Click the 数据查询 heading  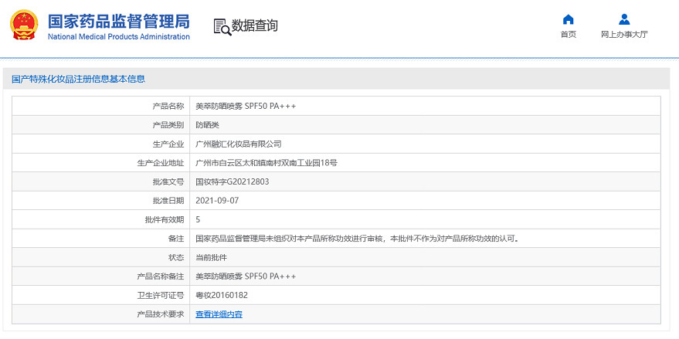click(x=255, y=26)
